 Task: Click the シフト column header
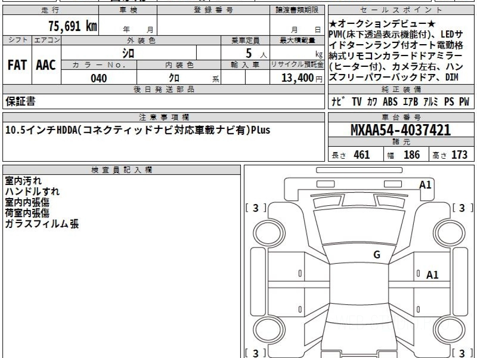[x=17, y=40]
